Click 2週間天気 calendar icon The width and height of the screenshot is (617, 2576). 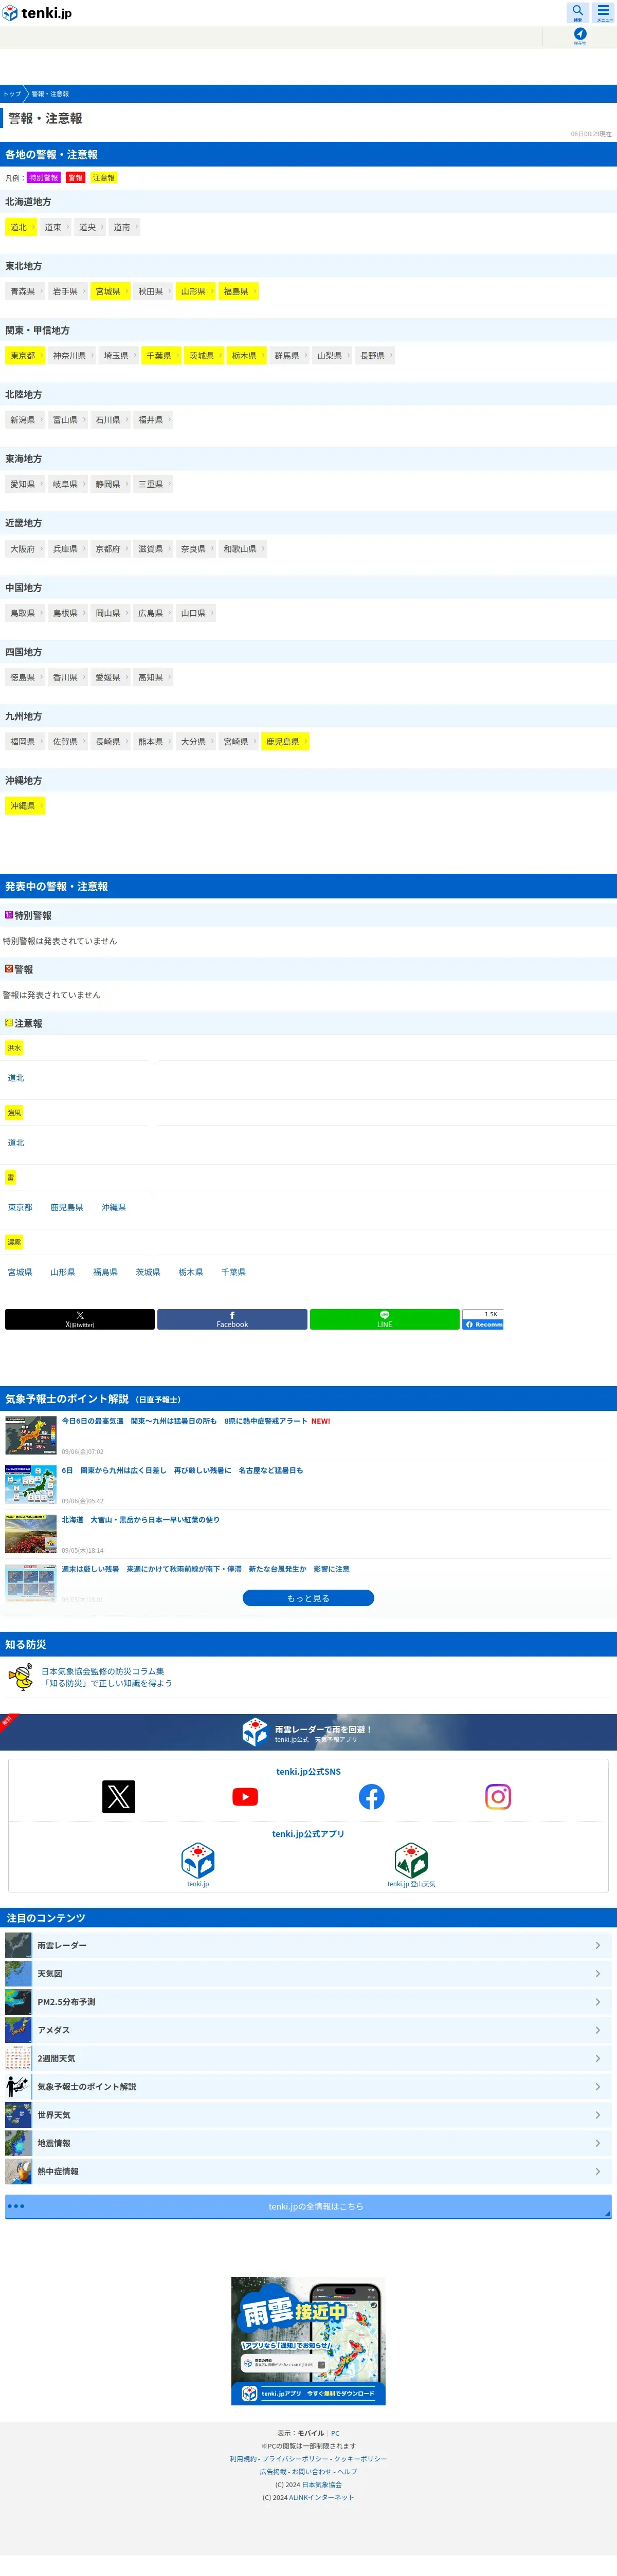click(18, 2058)
